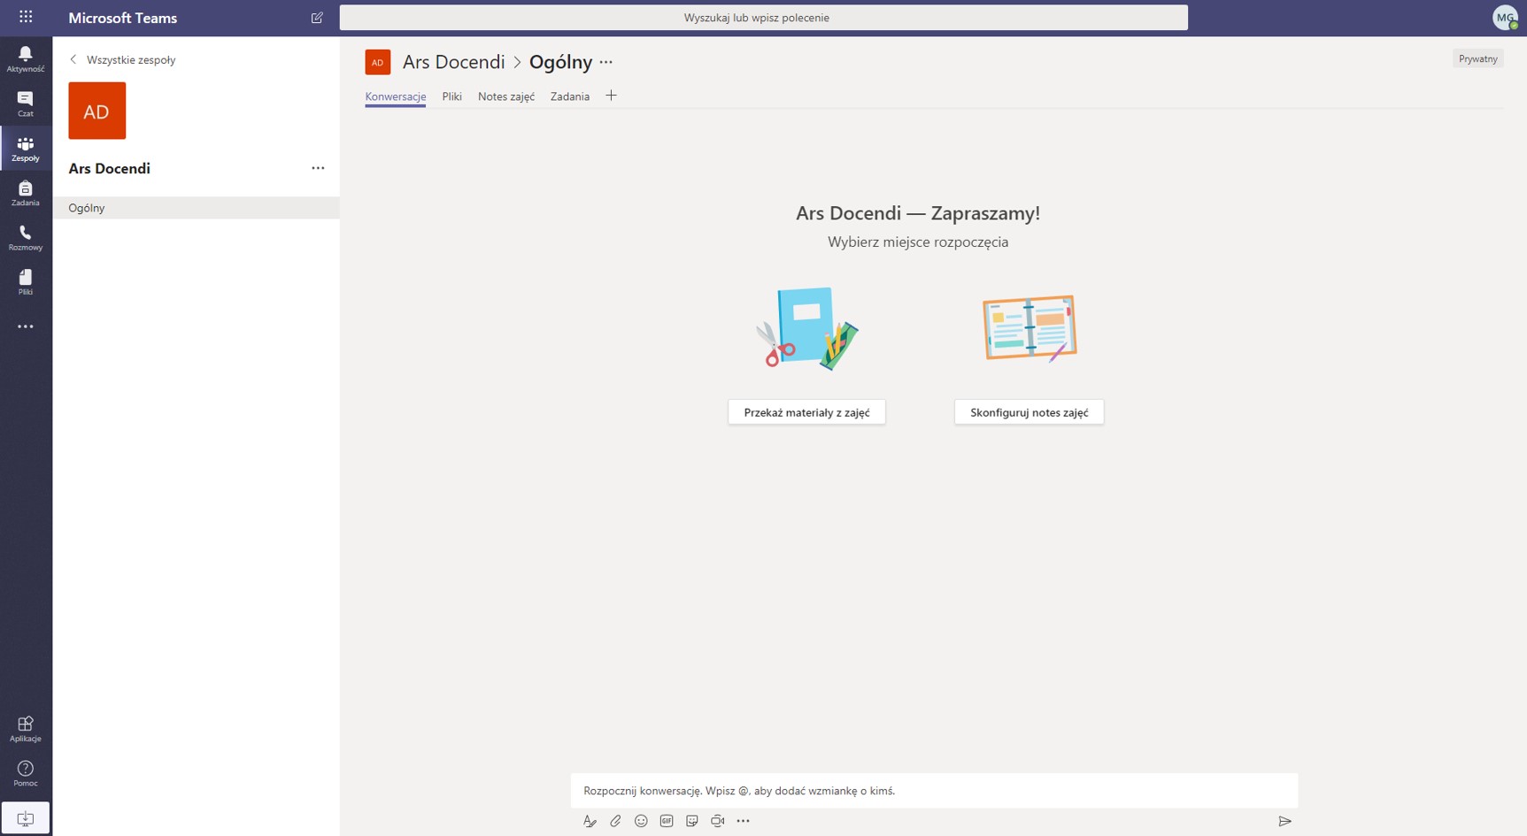Open the app launcher waffle icon
1527x836 pixels.
pos(26,17)
